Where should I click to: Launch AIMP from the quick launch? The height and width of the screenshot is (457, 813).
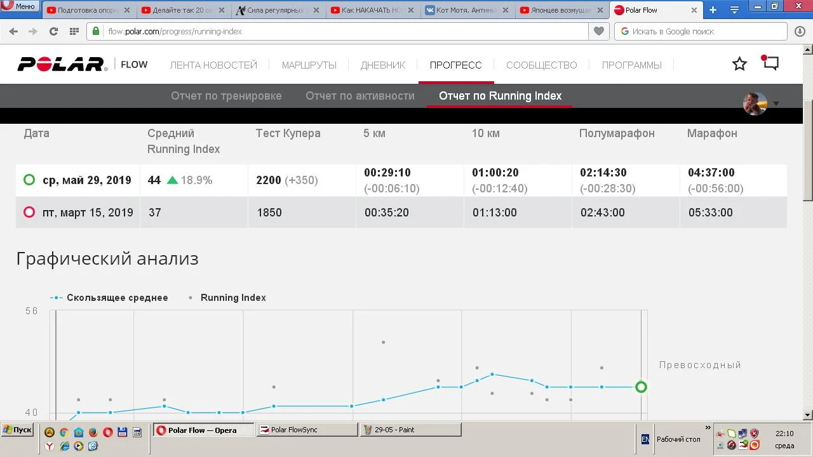pyautogui.click(x=50, y=432)
